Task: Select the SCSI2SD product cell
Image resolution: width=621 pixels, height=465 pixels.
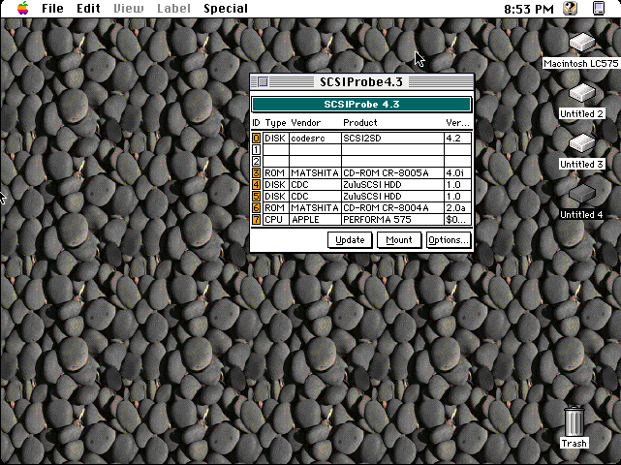Action: 393,139
